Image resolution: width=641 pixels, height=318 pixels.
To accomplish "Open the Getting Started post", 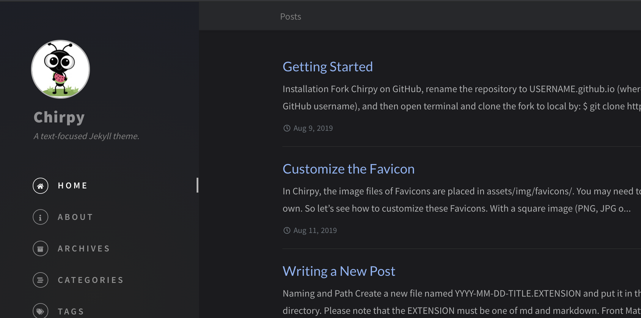I will [328, 66].
